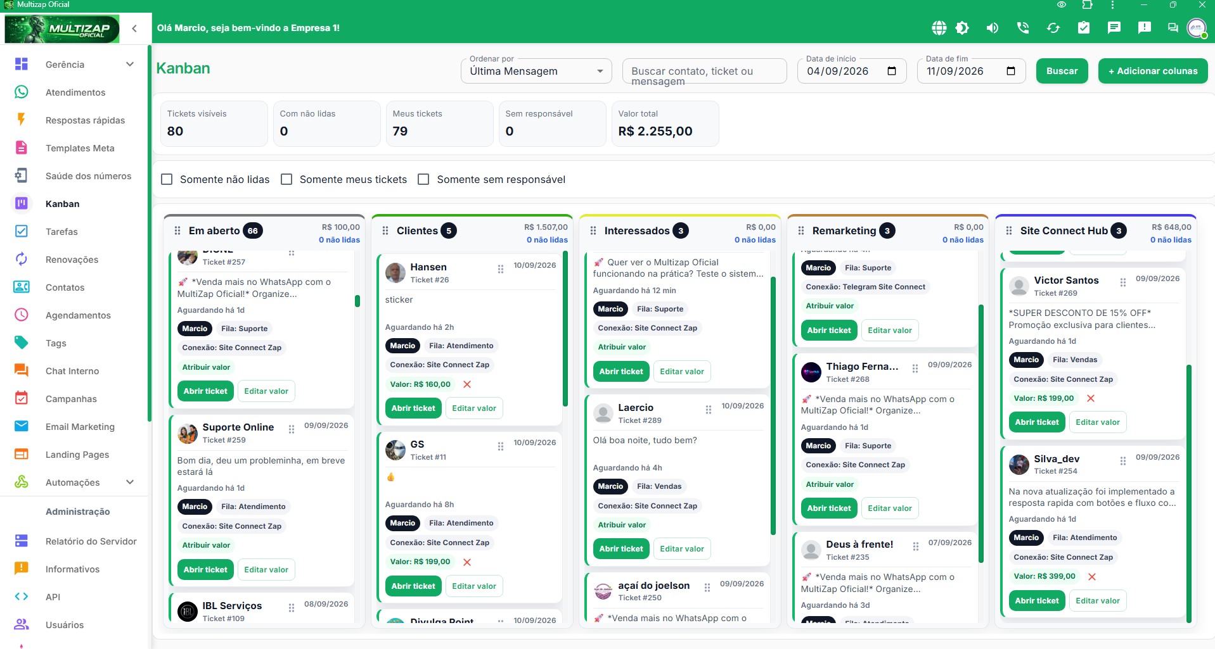The image size is (1215, 649).
Task: Check the Somente meus tickets box
Action: click(x=286, y=179)
